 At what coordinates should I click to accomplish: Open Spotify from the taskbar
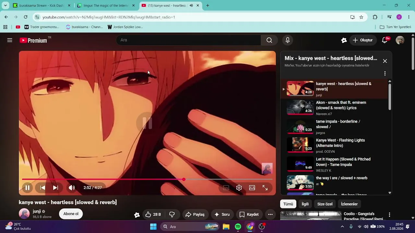(238, 227)
